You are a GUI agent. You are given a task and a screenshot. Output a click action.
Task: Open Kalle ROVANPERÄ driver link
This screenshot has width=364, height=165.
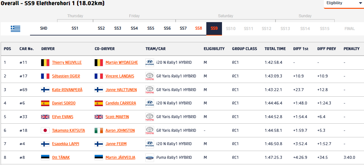point(67,90)
